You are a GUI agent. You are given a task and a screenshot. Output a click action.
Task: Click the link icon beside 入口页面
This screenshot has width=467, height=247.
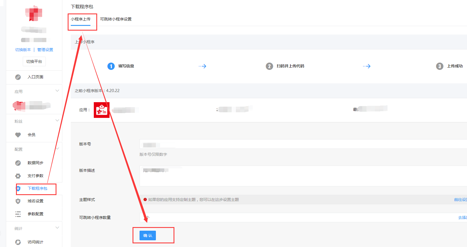(18, 77)
